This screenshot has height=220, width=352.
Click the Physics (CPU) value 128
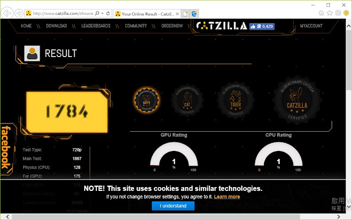tap(77, 167)
